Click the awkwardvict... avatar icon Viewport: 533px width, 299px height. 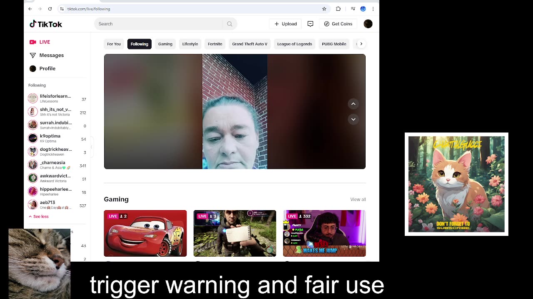(x=32, y=178)
